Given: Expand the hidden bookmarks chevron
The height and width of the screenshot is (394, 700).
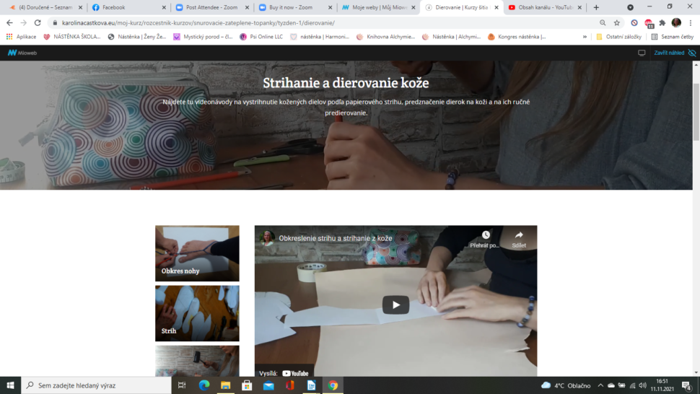Looking at the screenshot, I should point(585,37).
